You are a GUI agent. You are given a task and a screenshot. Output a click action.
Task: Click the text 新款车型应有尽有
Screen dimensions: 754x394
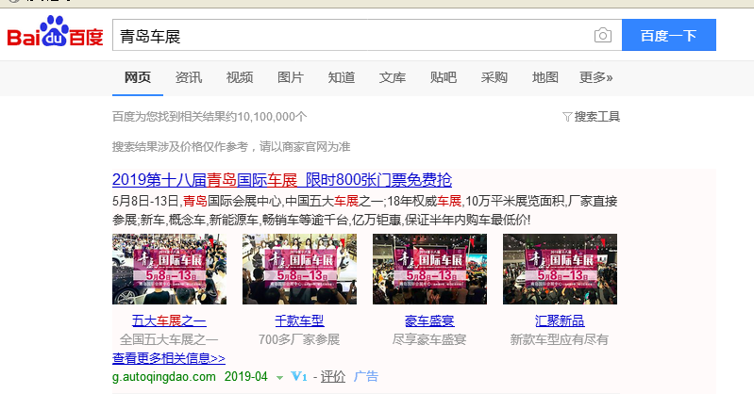[x=560, y=339]
